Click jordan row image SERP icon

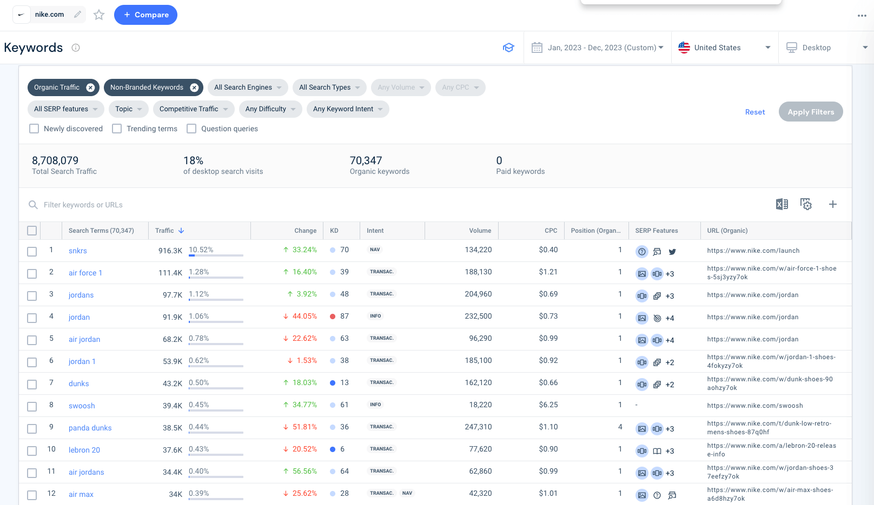tap(642, 318)
